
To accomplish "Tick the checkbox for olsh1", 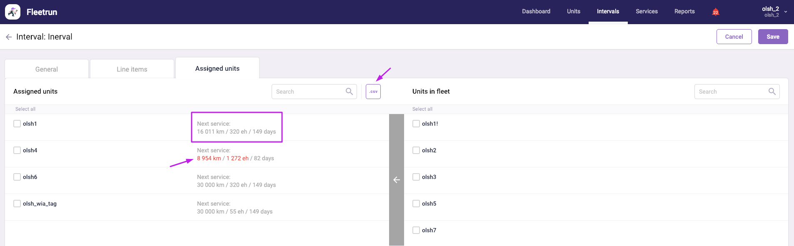I will coord(17,124).
